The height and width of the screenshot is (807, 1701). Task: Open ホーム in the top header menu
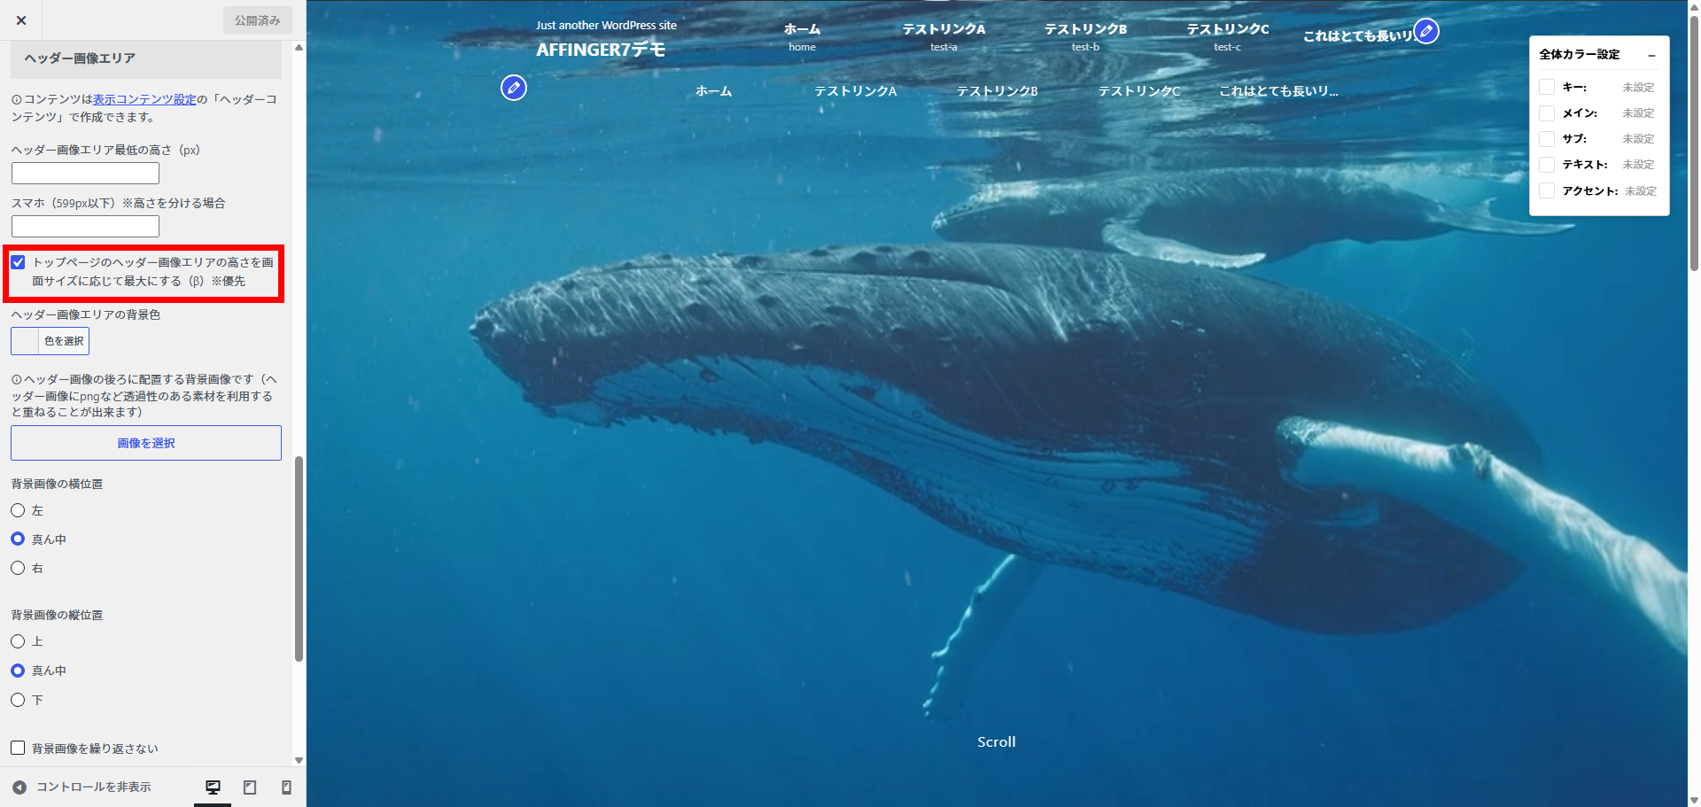pos(802,36)
